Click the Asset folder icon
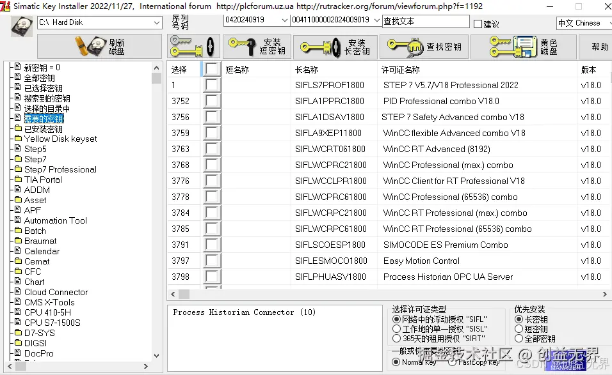Screen dimensions: 612x375 [18, 199]
